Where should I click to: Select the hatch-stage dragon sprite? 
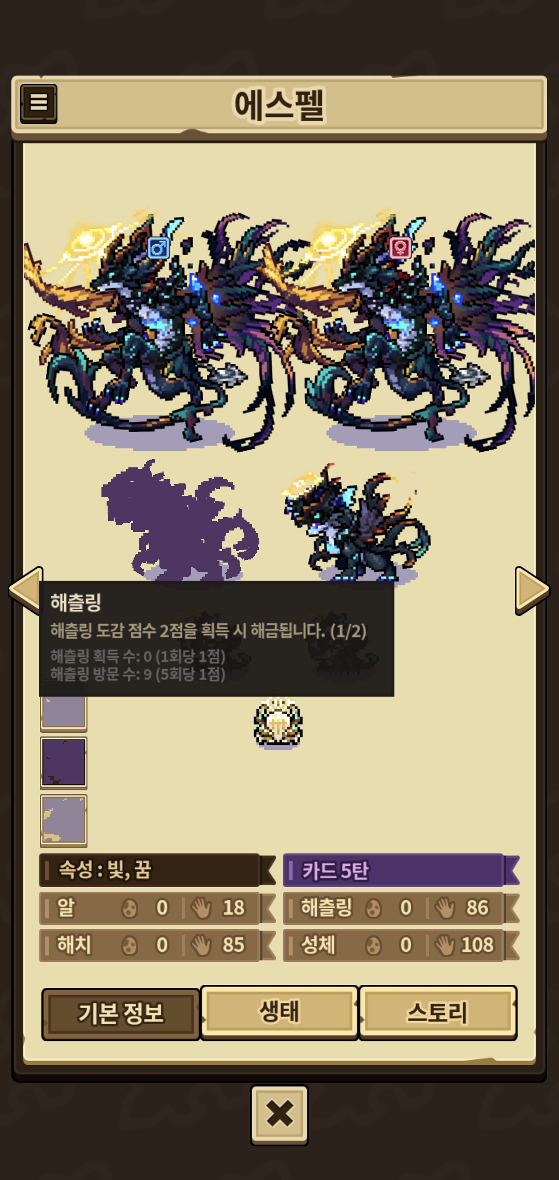pos(357,523)
